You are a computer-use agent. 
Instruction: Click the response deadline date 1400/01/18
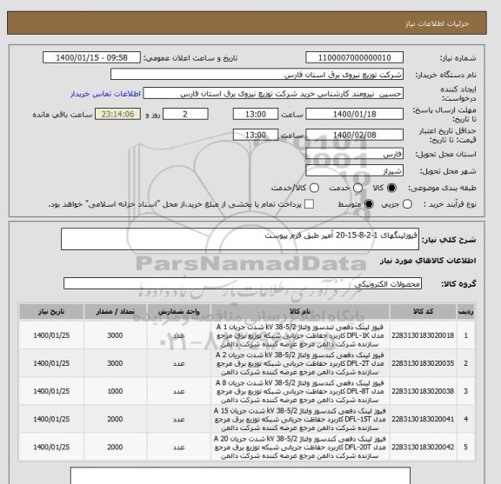[354, 114]
